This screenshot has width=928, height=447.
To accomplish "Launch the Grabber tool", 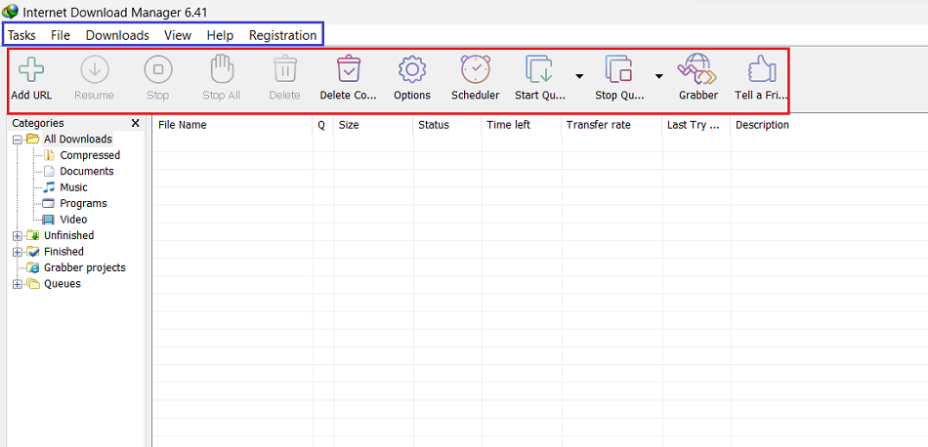I will (x=697, y=71).
